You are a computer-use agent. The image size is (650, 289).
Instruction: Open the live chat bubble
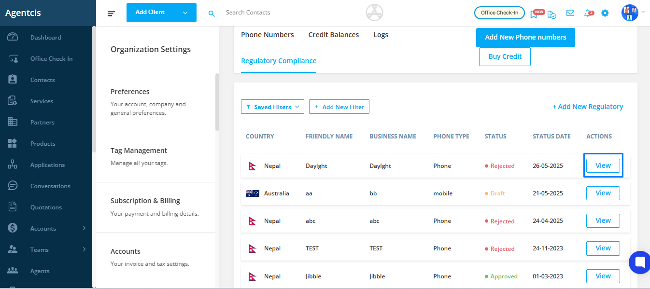[x=640, y=262]
